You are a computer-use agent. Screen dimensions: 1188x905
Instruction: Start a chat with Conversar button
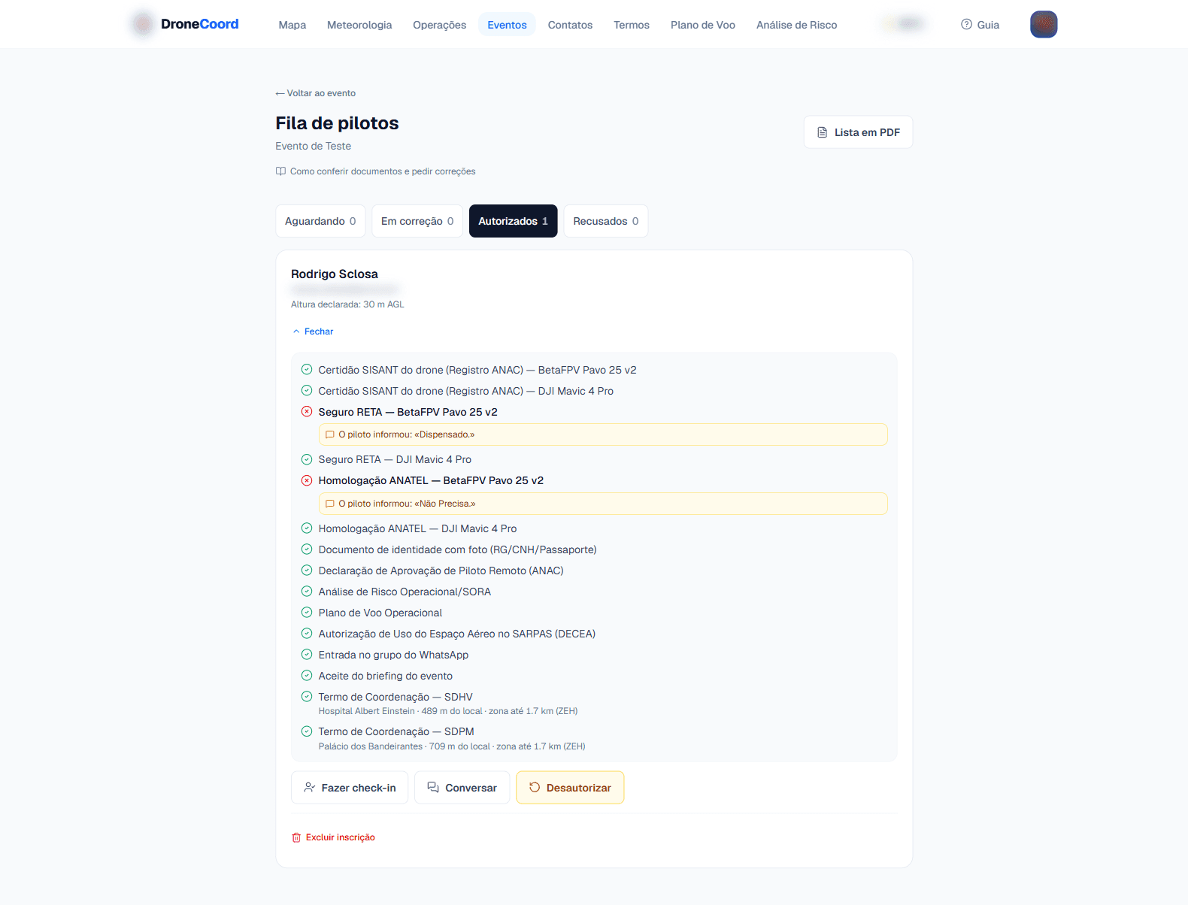click(x=462, y=788)
